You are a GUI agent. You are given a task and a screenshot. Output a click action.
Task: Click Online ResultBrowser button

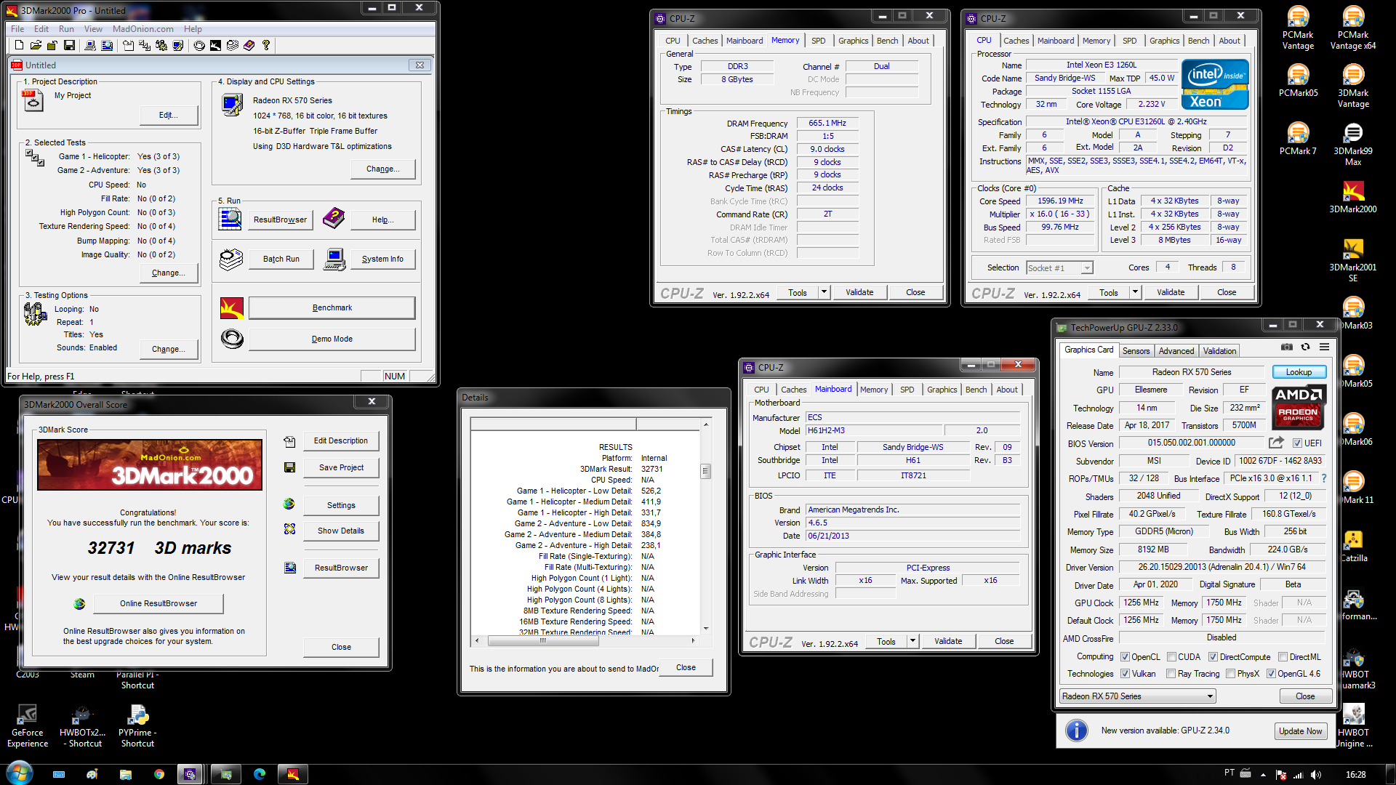(x=158, y=603)
